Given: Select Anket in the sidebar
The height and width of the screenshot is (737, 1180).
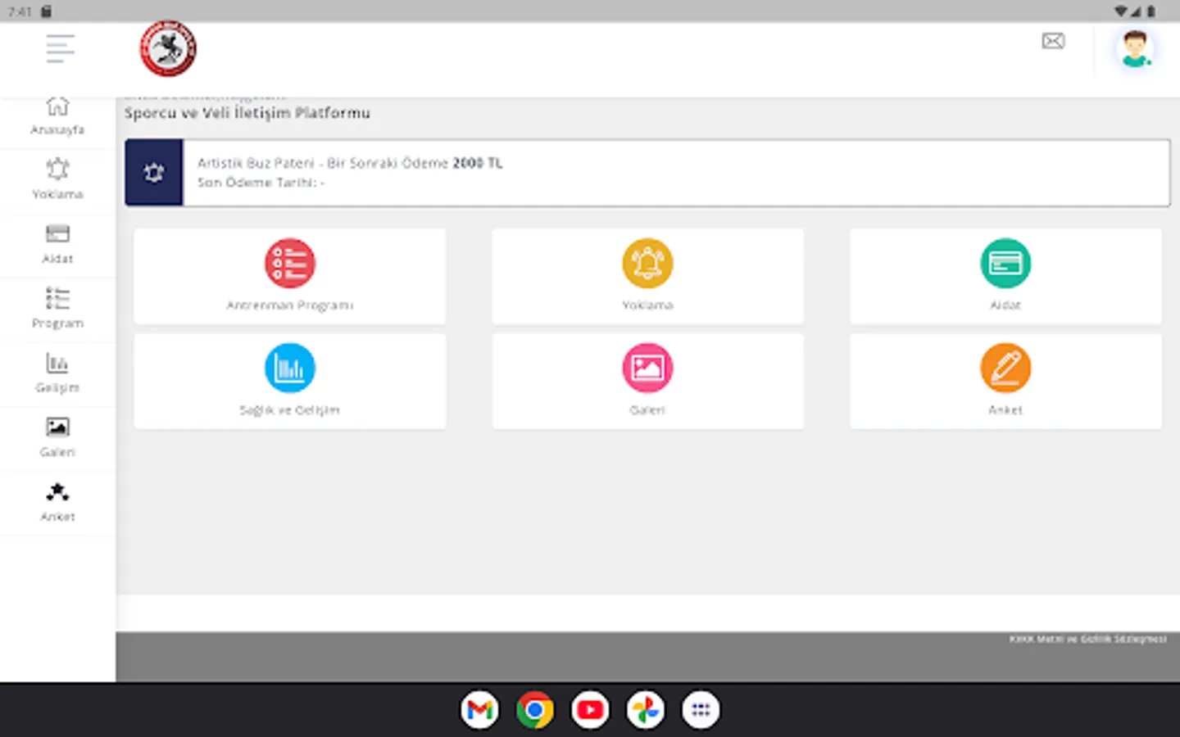Looking at the screenshot, I should 57,501.
